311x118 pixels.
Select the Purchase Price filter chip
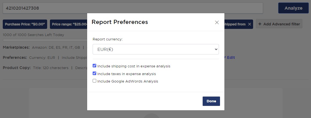[x=25, y=24]
